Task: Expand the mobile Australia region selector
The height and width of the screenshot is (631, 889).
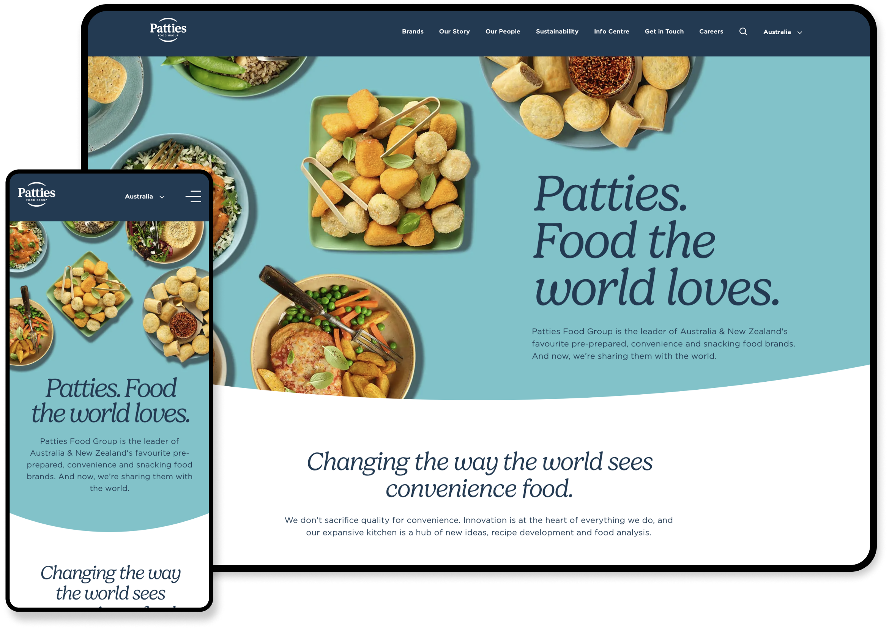Action: [x=145, y=197]
